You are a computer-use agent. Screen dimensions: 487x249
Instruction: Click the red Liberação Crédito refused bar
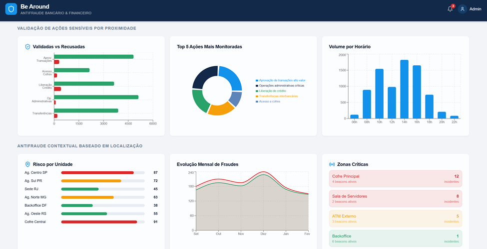[57, 89]
